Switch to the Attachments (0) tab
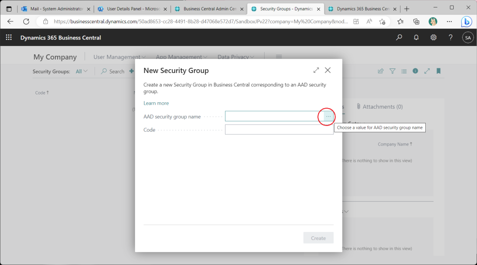This screenshot has height=265, width=477. click(x=380, y=106)
